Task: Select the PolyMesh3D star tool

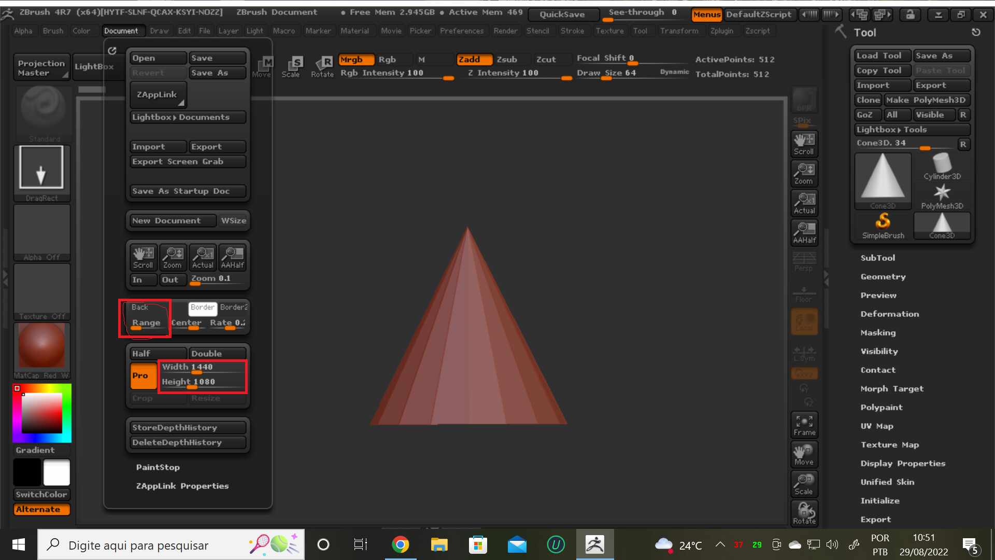Action: 942,196
